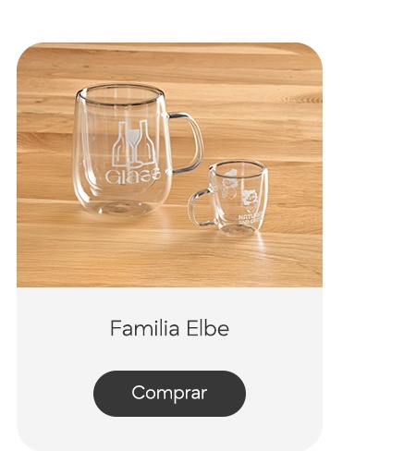Tap the Natural engraving on small cup
The height and width of the screenshot is (451, 416).
pyautogui.click(x=250, y=219)
